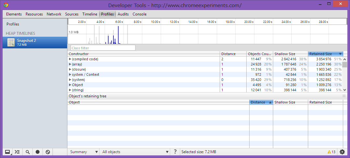This screenshot has height=158, width=350.
Task: Click the constructor table scrollbar thumb
Action: [x=344, y=65]
